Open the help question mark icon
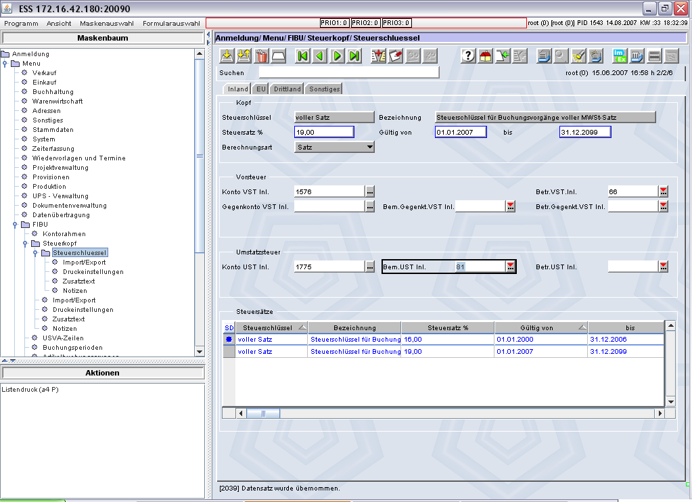The height and width of the screenshot is (502, 692). tap(468, 56)
